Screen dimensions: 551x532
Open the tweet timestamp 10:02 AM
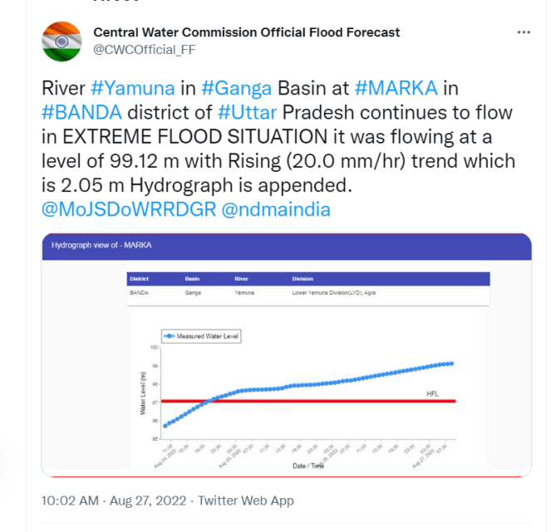click(x=71, y=500)
